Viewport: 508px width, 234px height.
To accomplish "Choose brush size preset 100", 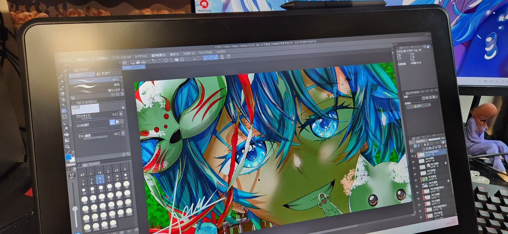I will (x=127, y=193).
